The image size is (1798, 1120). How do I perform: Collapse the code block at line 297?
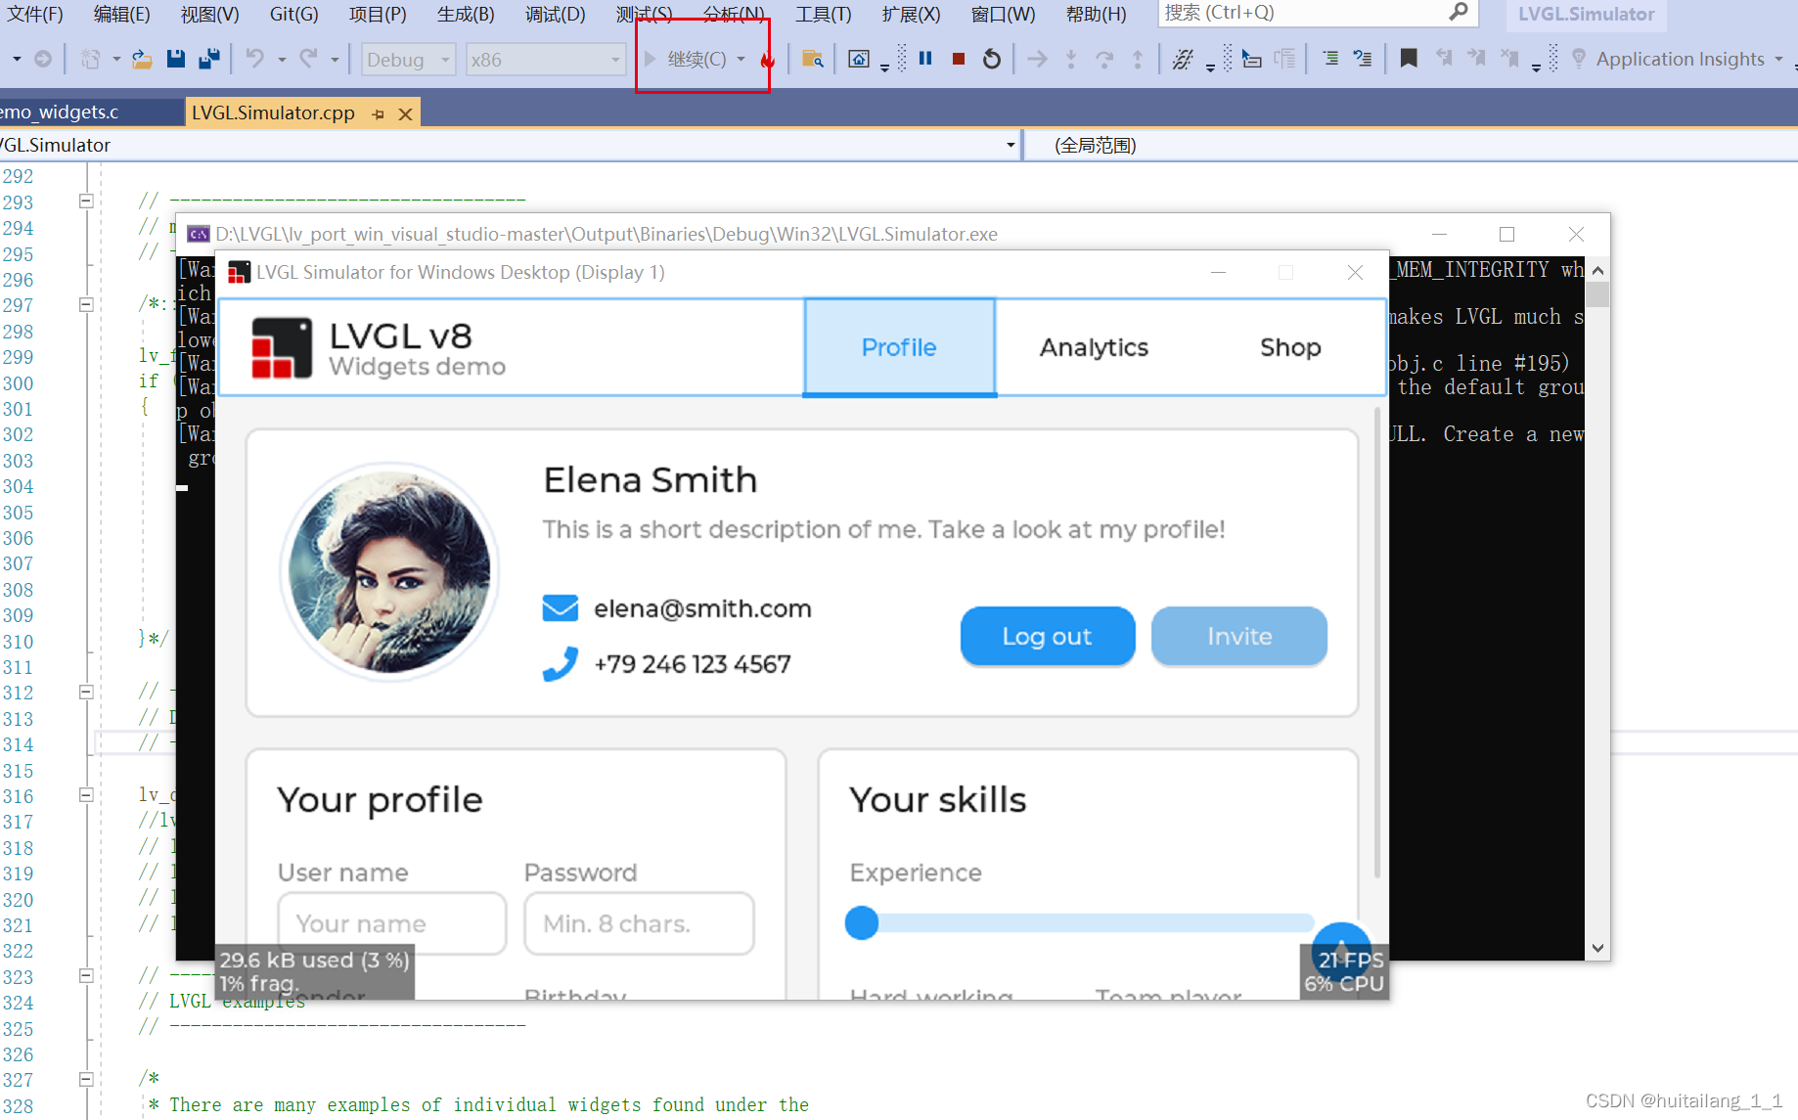(x=85, y=305)
